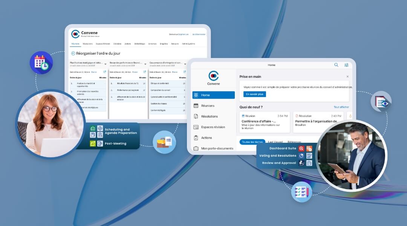Click the Tout afficher link
This screenshot has width=407, height=226.
coord(341,107)
